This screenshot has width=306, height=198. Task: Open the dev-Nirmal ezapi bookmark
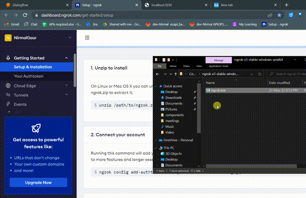pyautogui.click(x=165, y=24)
